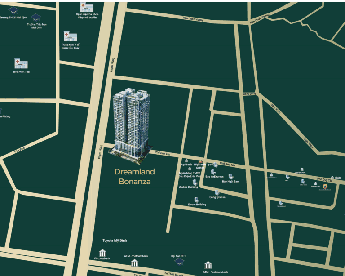Image resolution: width=345 pixels, height=276 pixels.
Task: Click the Báo VnExpress building icon
Action: [213, 172]
